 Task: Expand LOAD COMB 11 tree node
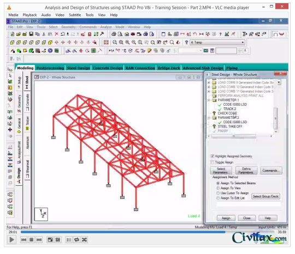click(x=209, y=92)
